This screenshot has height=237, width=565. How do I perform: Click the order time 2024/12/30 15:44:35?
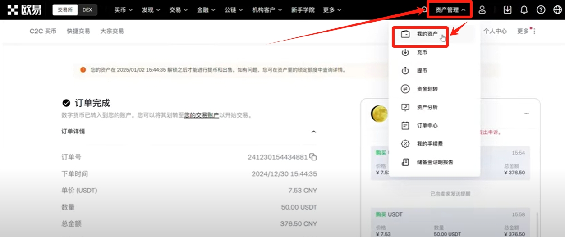tap(284, 174)
